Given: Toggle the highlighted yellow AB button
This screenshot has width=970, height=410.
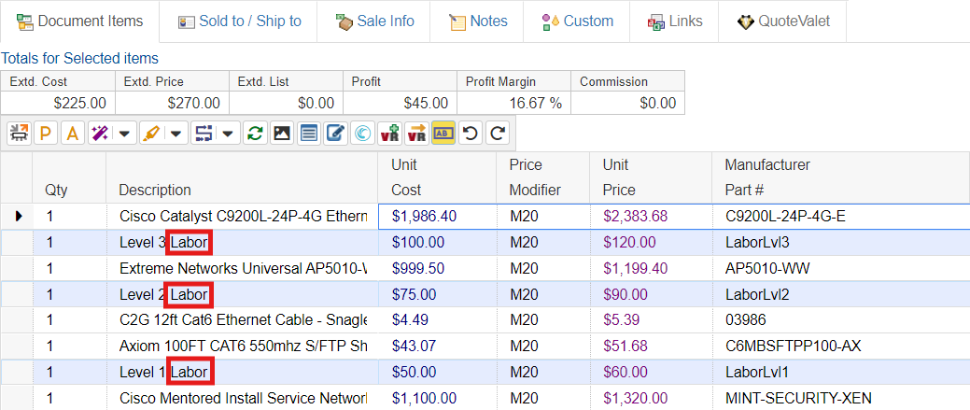Looking at the screenshot, I should (443, 134).
